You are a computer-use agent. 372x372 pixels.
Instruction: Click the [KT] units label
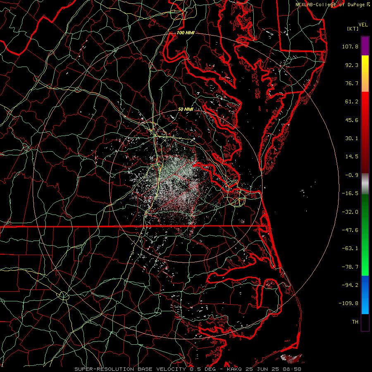tap(353, 29)
